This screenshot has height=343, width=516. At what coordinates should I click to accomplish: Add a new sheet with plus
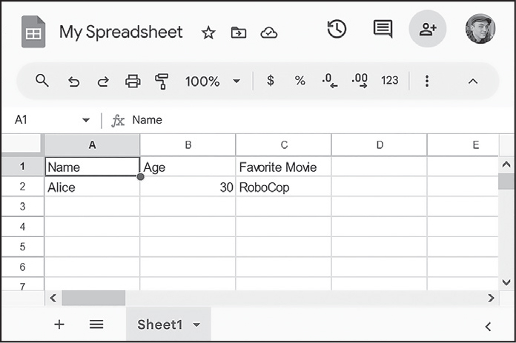click(x=59, y=324)
